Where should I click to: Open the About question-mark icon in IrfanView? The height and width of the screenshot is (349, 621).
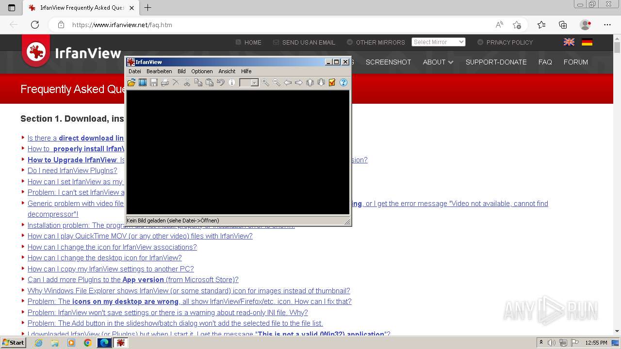coord(343,83)
